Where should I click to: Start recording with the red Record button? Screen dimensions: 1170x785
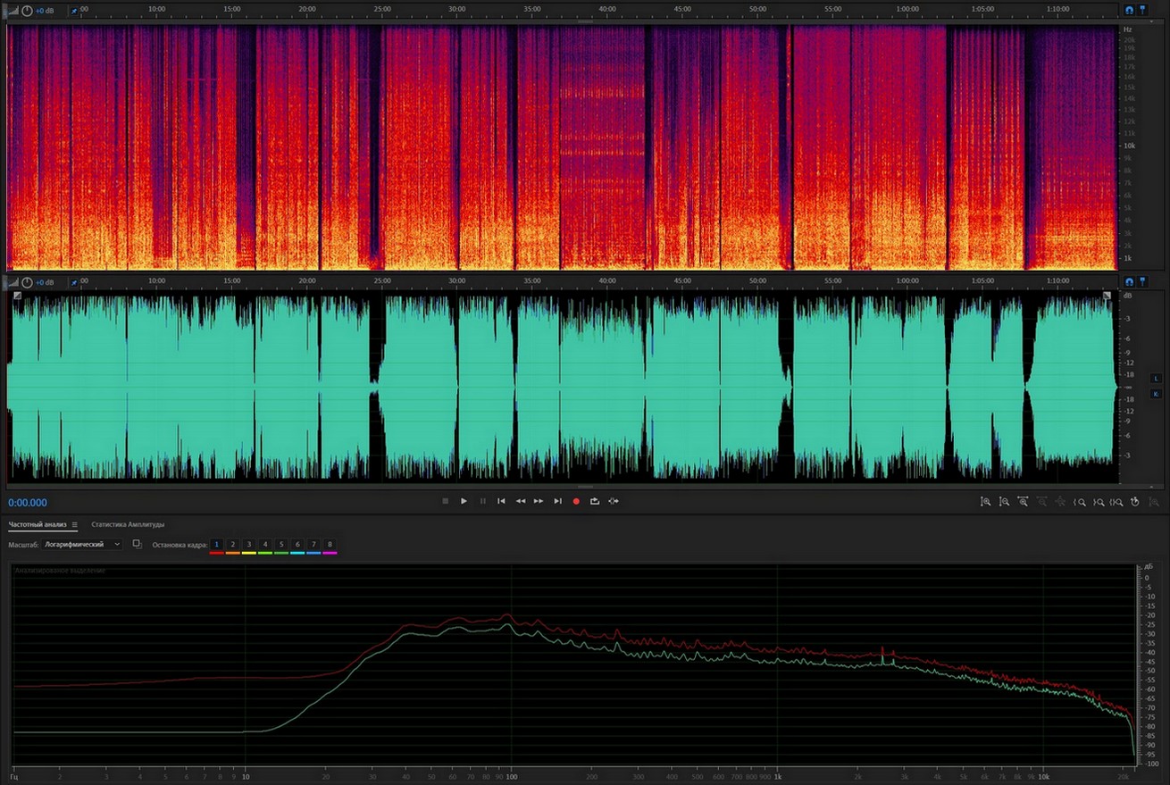(576, 501)
